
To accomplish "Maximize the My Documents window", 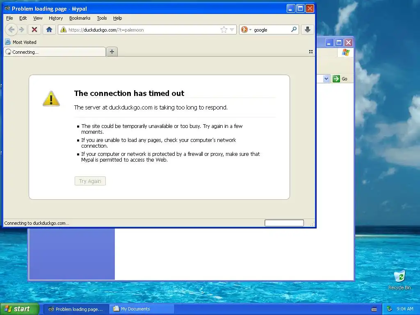I will [x=339, y=42].
